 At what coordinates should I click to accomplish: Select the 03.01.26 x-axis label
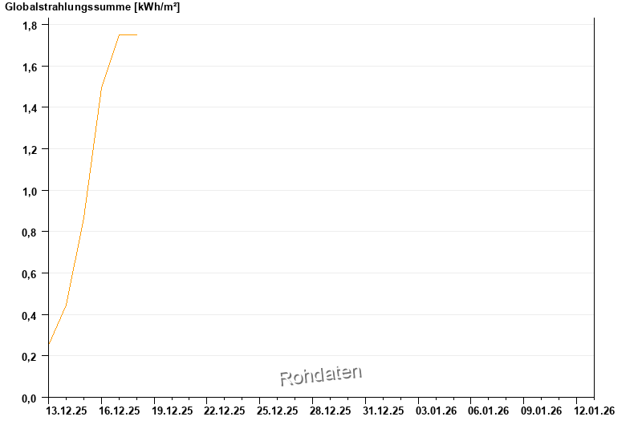click(437, 411)
